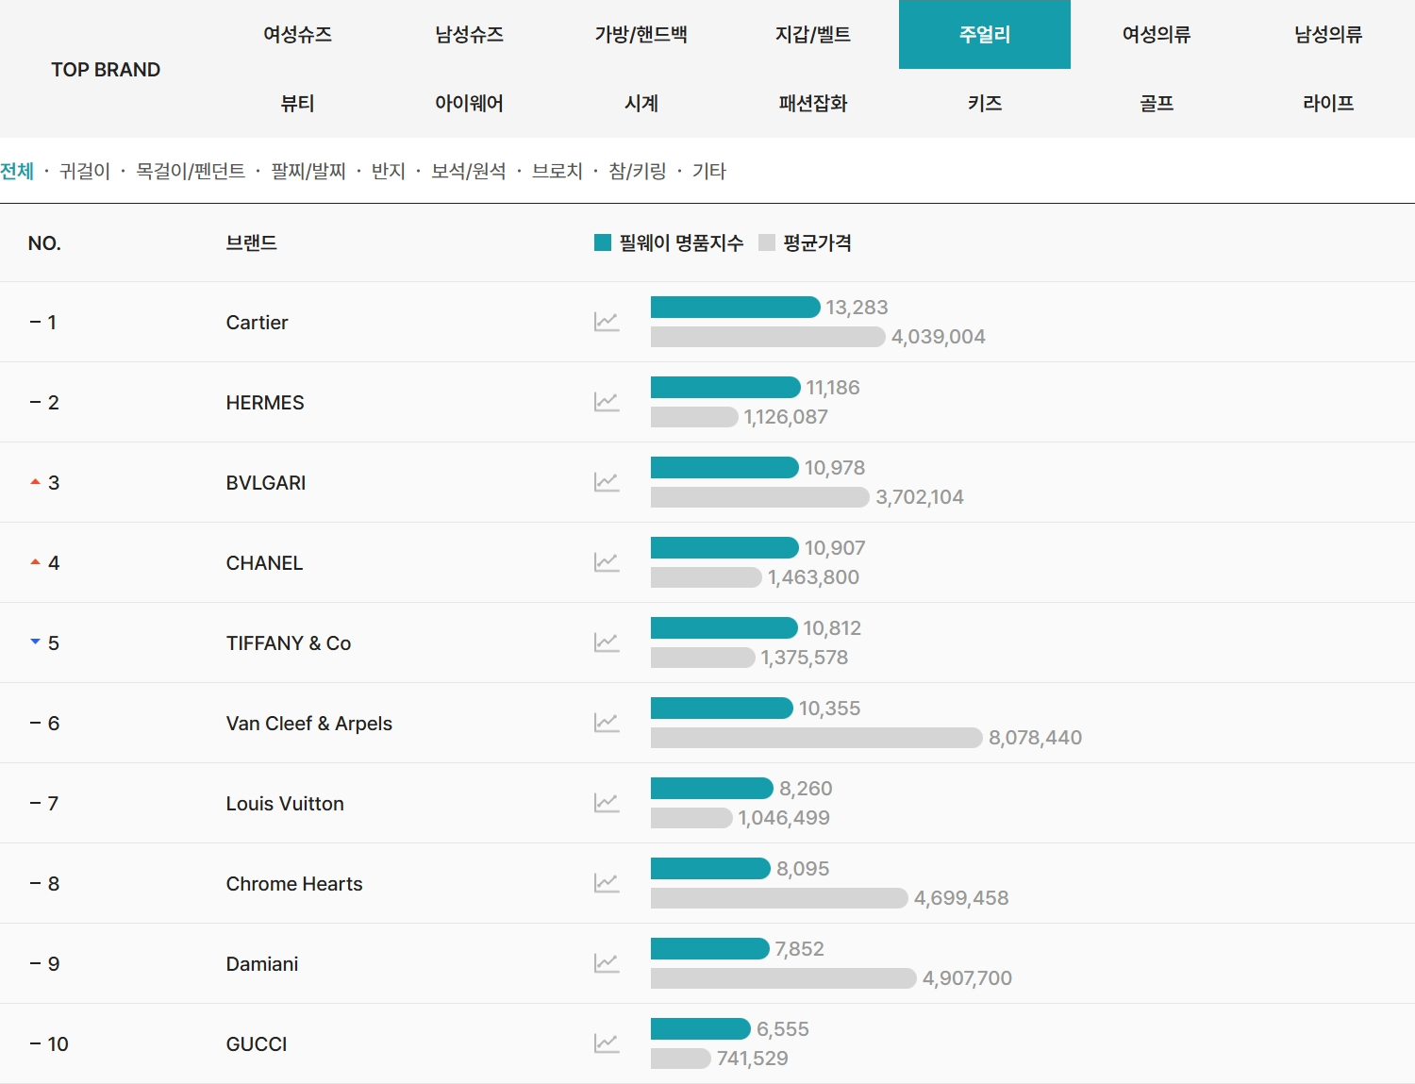1415x1084 pixels.
Task: Click Van Cleef & Arpels' average price 8,078,440
Action: pyautogui.click(x=1035, y=738)
